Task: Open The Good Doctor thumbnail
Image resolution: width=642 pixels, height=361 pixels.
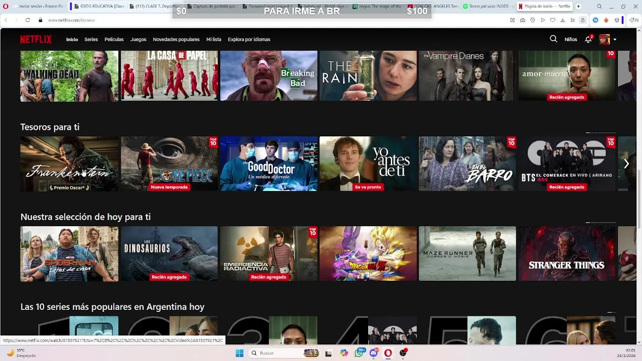Action: tap(269, 163)
